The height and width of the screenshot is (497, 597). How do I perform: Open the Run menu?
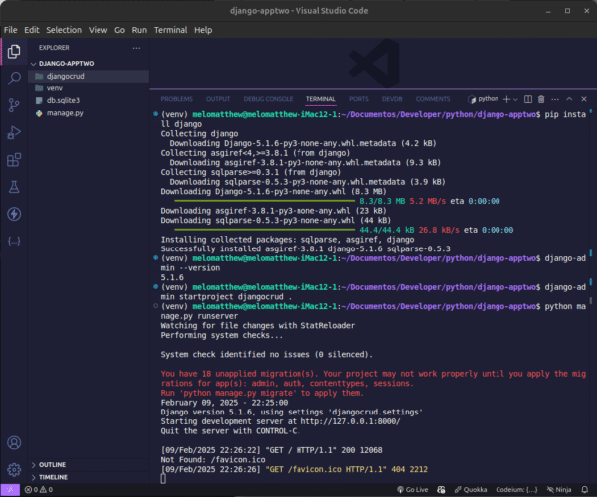click(139, 30)
